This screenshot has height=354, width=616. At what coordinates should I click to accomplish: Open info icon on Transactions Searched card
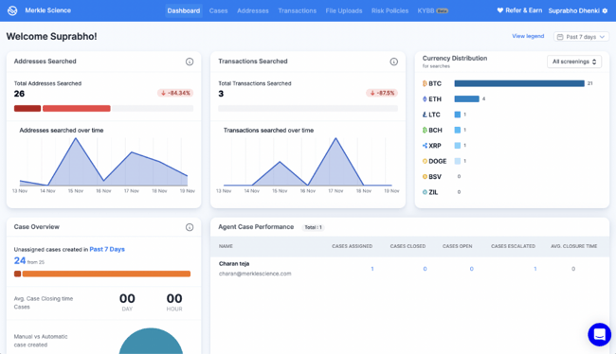coord(393,62)
